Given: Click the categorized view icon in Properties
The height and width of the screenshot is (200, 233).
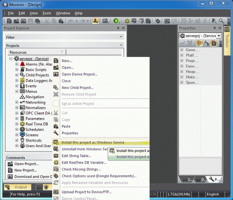Looking at the screenshot, I should click(x=199, y=43).
